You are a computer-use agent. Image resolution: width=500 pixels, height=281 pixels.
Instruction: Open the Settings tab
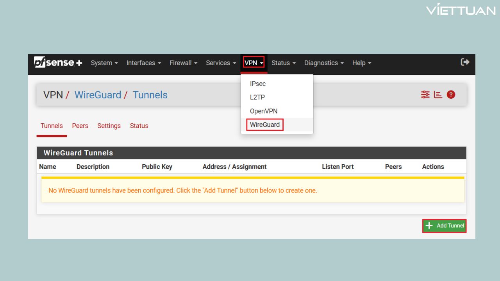[x=109, y=126]
